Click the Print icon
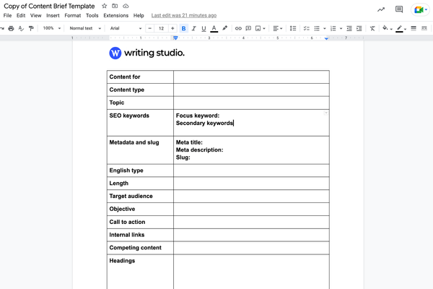Viewport: 433px width, 289px height. [11, 28]
